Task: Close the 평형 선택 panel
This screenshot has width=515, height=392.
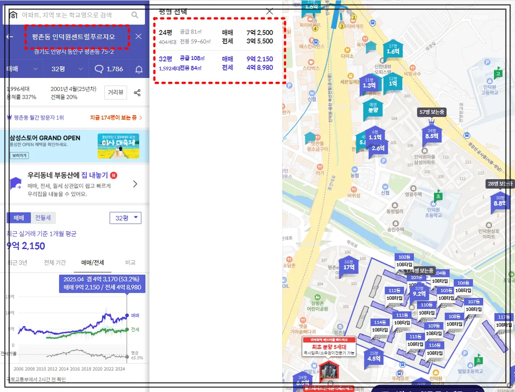Action: click(x=270, y=12)
